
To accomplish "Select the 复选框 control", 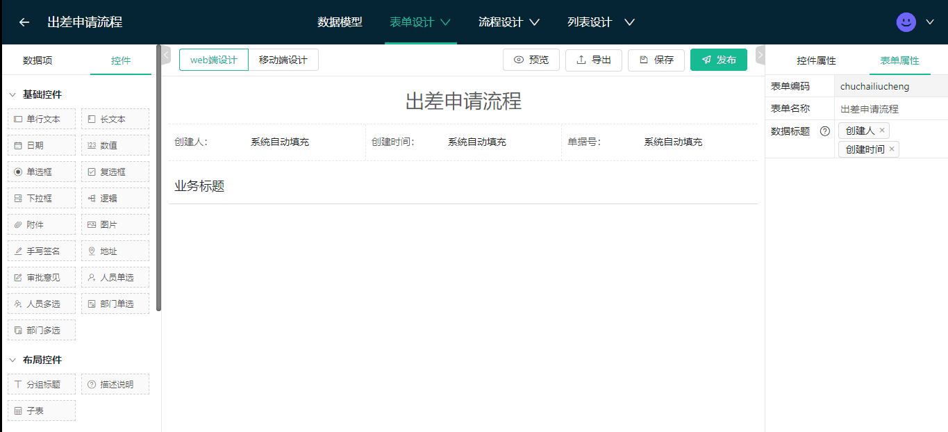I will coord(115,172).
